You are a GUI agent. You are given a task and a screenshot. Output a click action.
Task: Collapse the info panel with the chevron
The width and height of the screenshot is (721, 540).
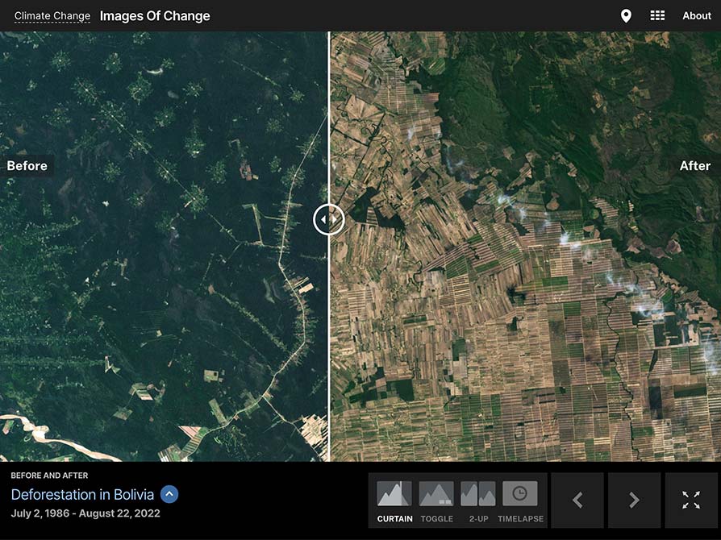tap(169, 495)
